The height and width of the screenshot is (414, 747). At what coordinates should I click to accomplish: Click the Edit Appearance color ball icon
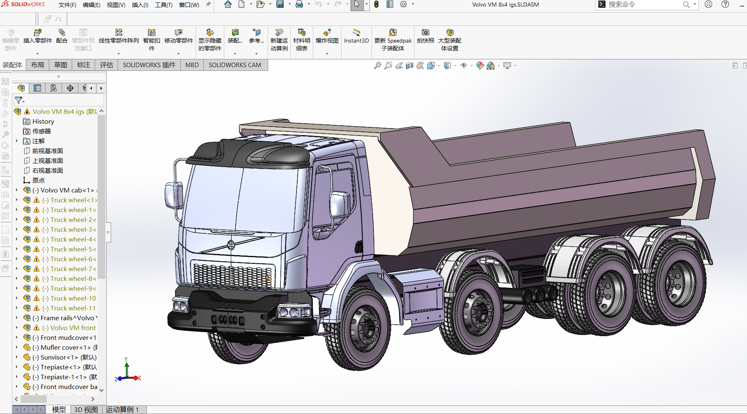click(x=480, y=66)
